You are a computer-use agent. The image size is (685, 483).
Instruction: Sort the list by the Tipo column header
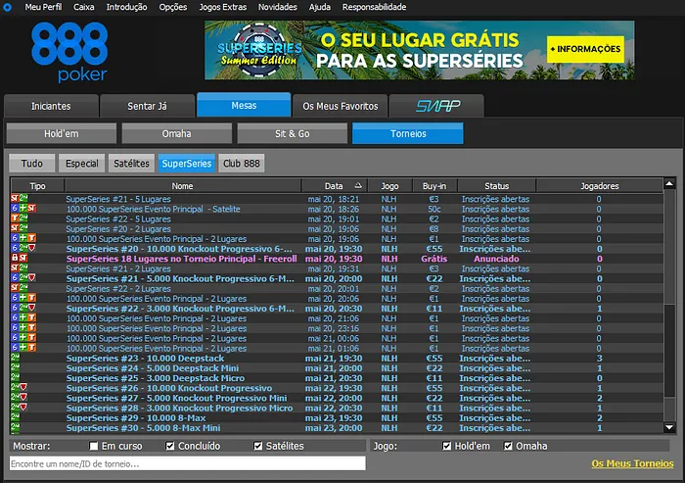[37, 186]
